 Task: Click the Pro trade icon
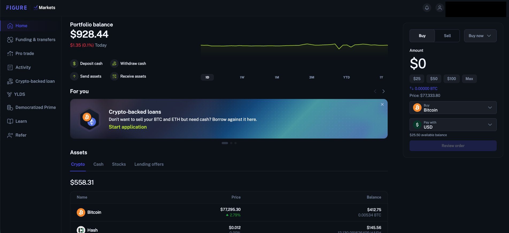coord(10,53)
